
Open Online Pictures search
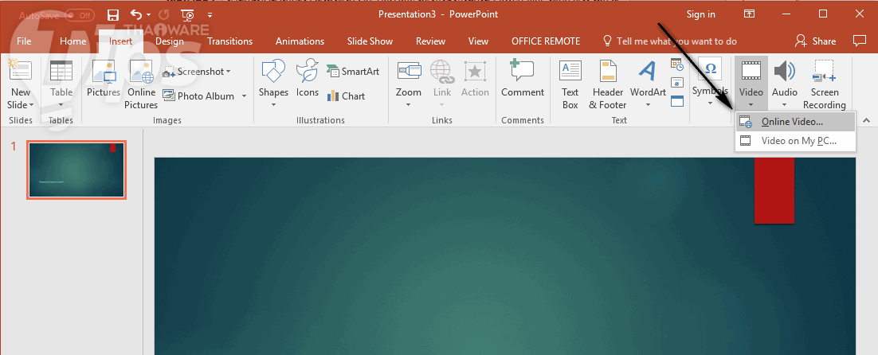pos(141,84)
